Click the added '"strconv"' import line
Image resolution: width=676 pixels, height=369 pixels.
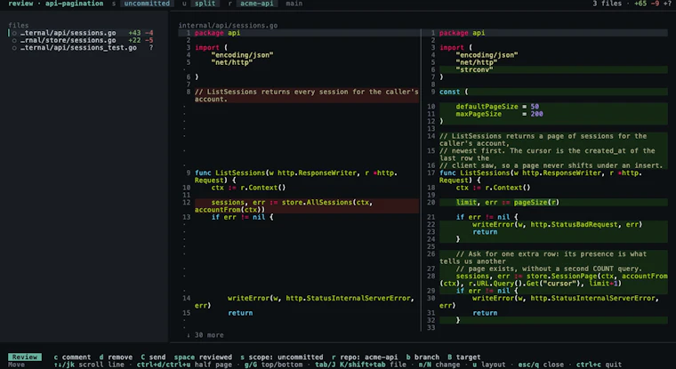click(x=553, y=70)
